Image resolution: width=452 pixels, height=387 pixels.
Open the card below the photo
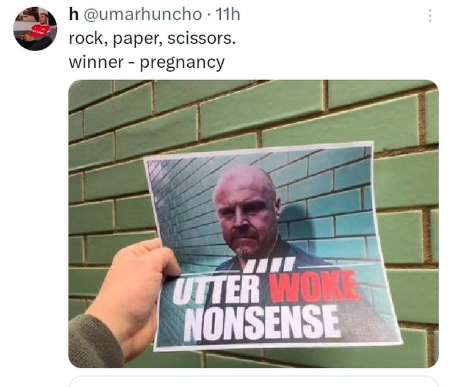(253, 381)
